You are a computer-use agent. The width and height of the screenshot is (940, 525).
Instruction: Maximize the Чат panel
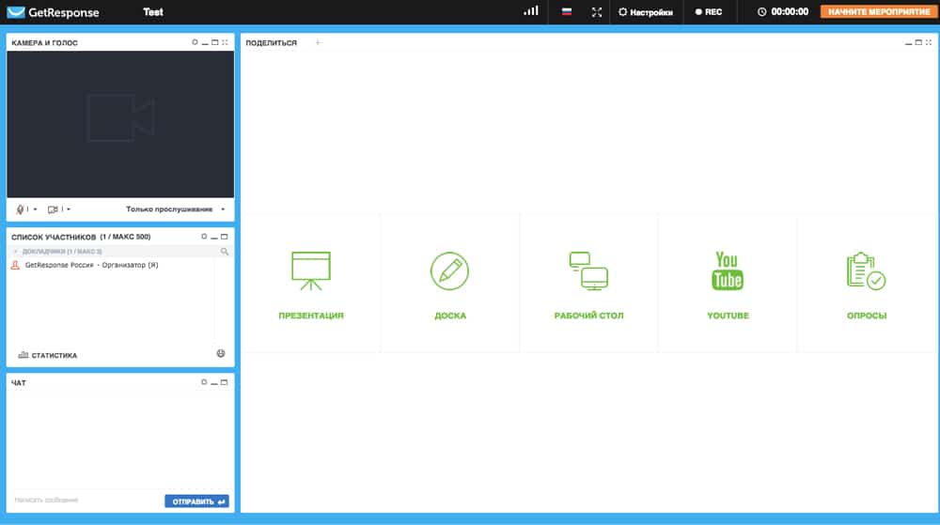(x=225, y=382)
